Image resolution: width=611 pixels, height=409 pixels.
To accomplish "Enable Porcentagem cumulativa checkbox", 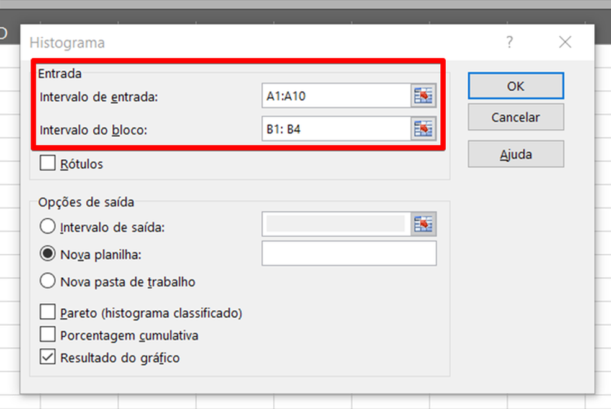I will pyautogui.click(x=47, y=335).
